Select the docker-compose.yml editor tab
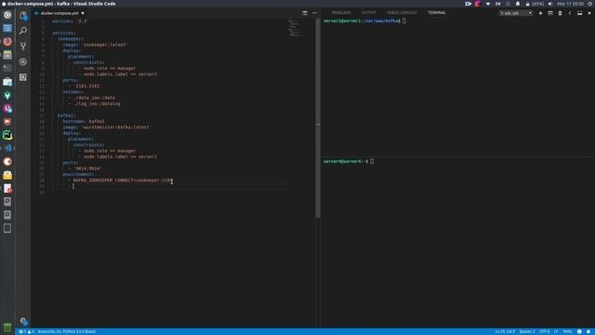Viewport: 595px width, 335px height. [x=59, y=13]
